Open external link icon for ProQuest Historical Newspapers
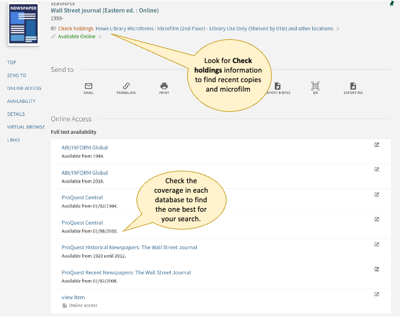 click(x=376, y=244)
